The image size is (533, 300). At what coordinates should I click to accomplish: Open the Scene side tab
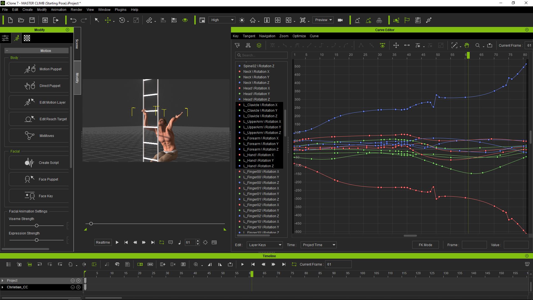click(x=77, y=44)
